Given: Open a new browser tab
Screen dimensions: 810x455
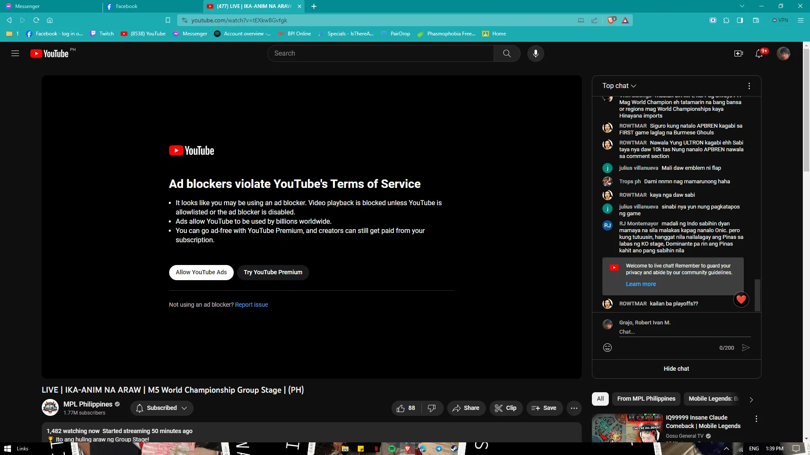Looking at the screenshot, I should click(x=314, y=6).
